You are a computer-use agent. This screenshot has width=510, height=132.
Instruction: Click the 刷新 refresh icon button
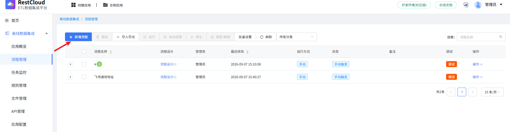click(x=266, y=37)
